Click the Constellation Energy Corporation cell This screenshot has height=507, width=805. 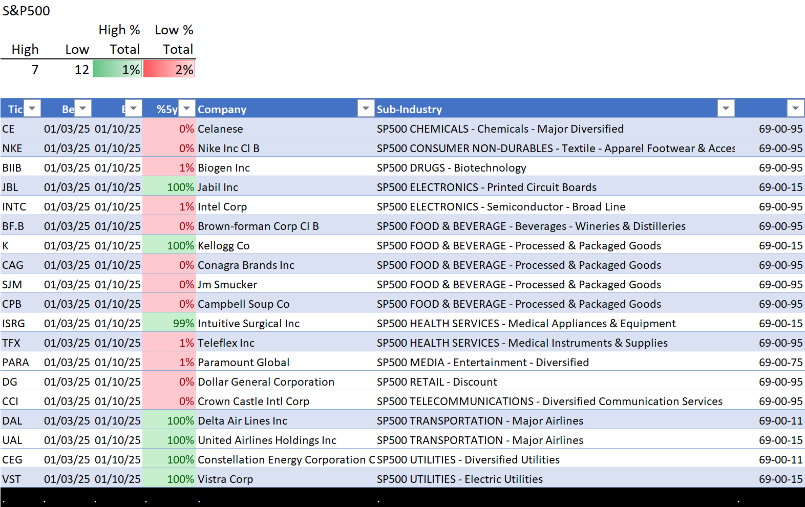[x=285, y=459]
